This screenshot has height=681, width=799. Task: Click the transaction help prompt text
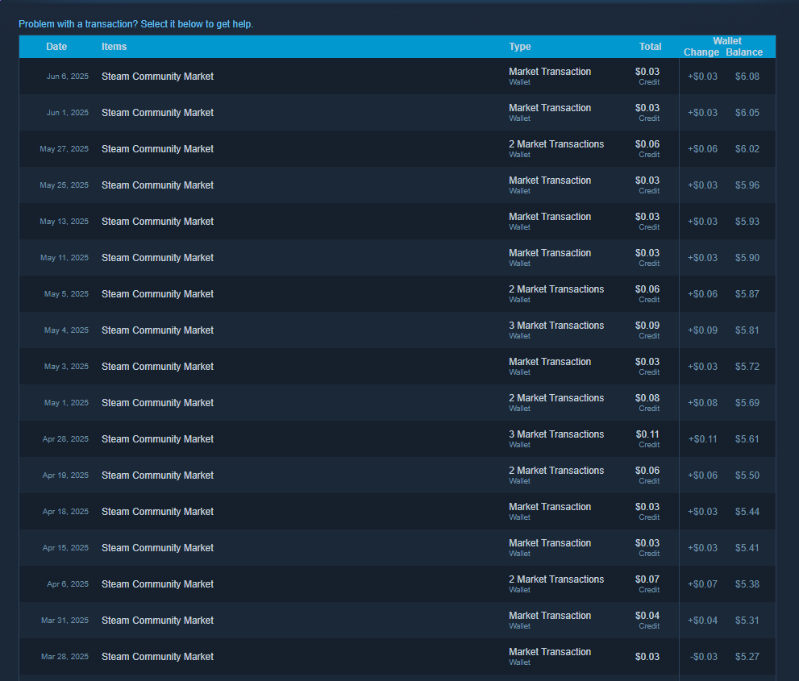point(135,24)
